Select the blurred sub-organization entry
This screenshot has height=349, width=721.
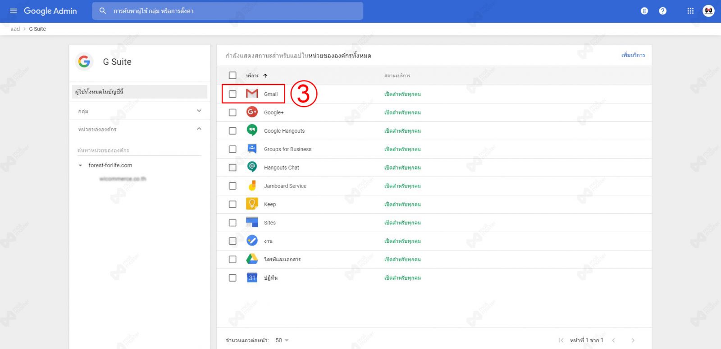(123, 179)
